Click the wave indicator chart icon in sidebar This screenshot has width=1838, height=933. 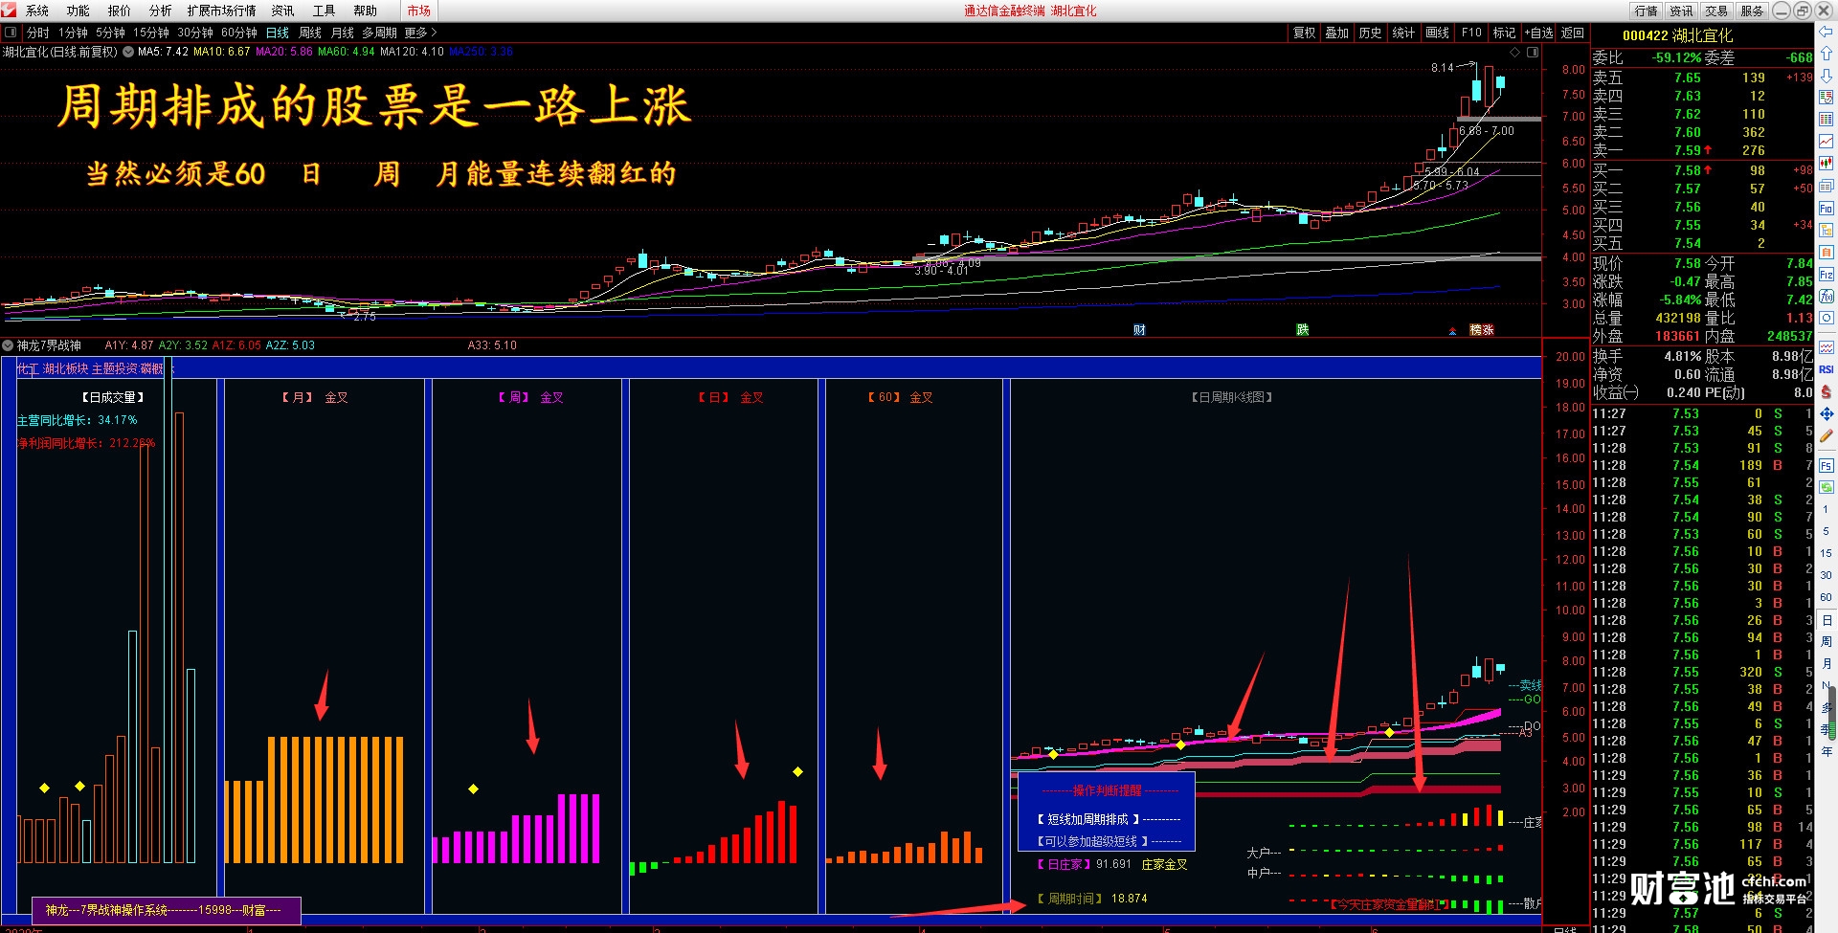coord(1826,347)
